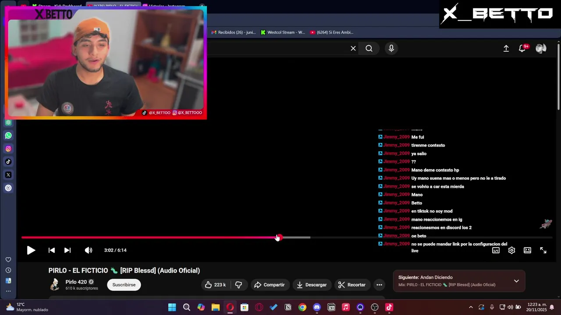Open the Gmail Recibidos bookmark

tap(234, 32)
